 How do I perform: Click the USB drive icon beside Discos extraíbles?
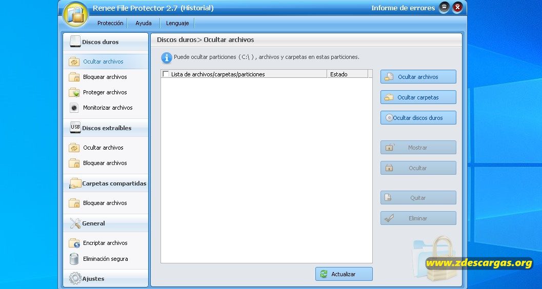(x=75, y=128)
